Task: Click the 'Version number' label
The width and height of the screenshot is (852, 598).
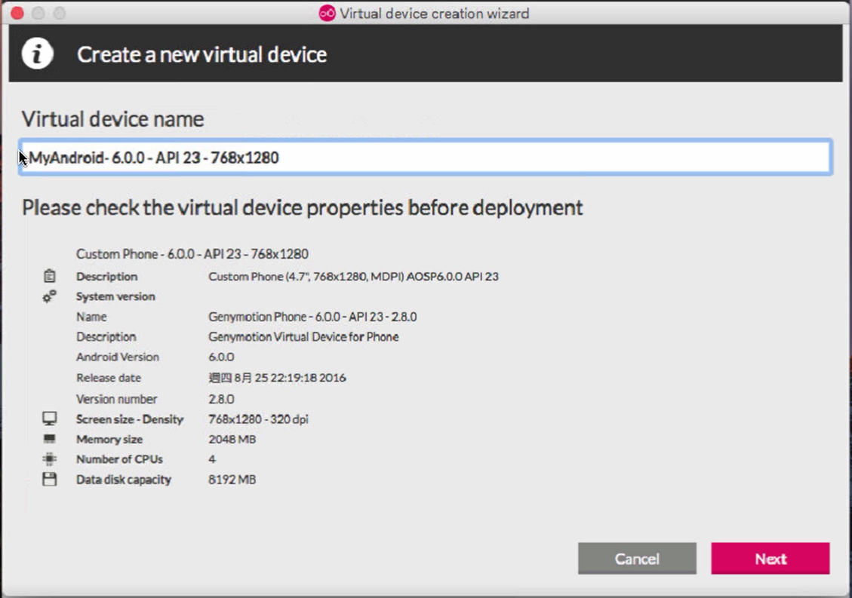Action: tap(117, 399)
